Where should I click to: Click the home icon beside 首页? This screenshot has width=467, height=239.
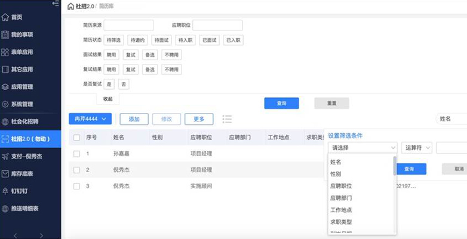tap(5, 17)
